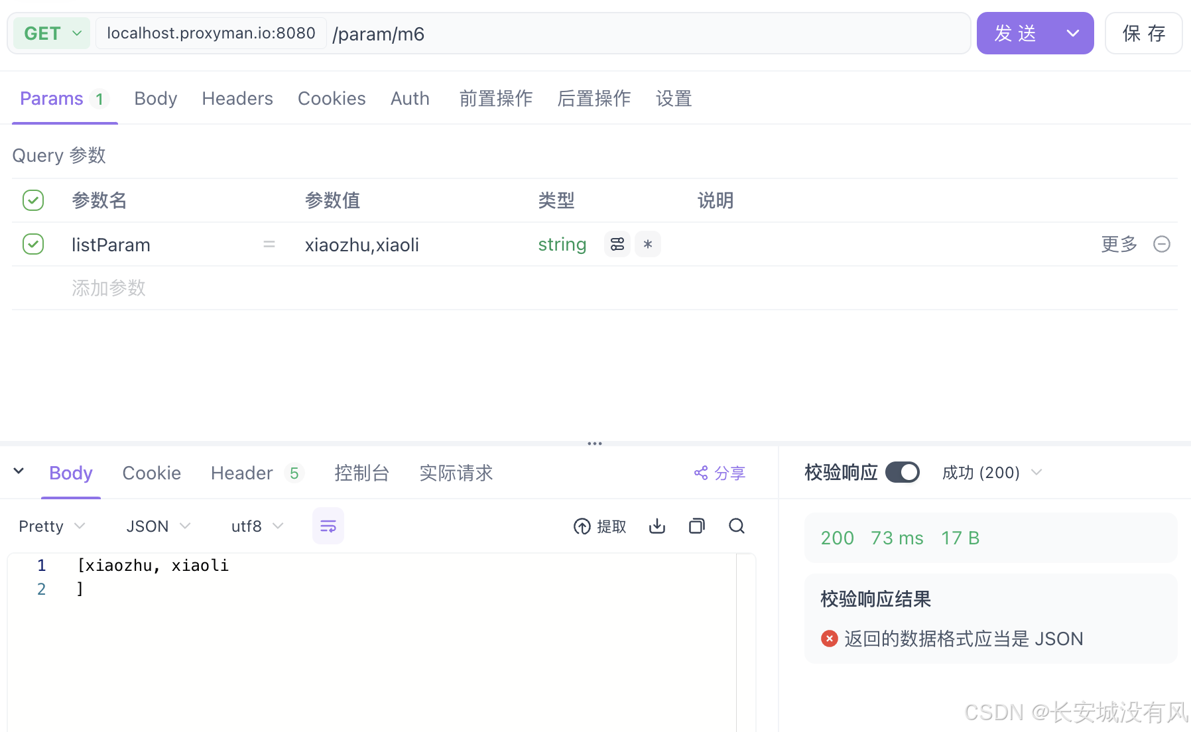
Task: Download the response body
Action: point(657,526)
